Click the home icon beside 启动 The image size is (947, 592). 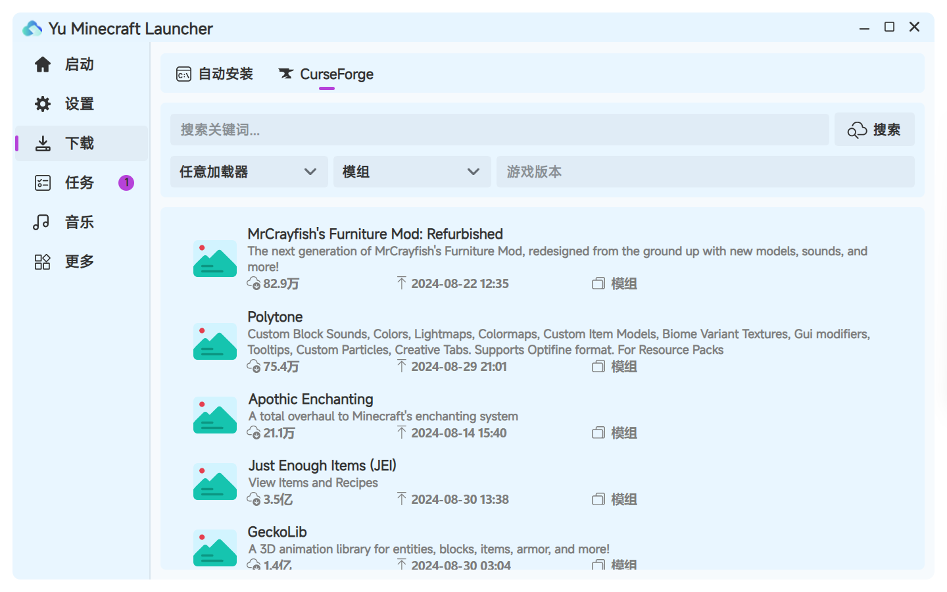[43, 64]
